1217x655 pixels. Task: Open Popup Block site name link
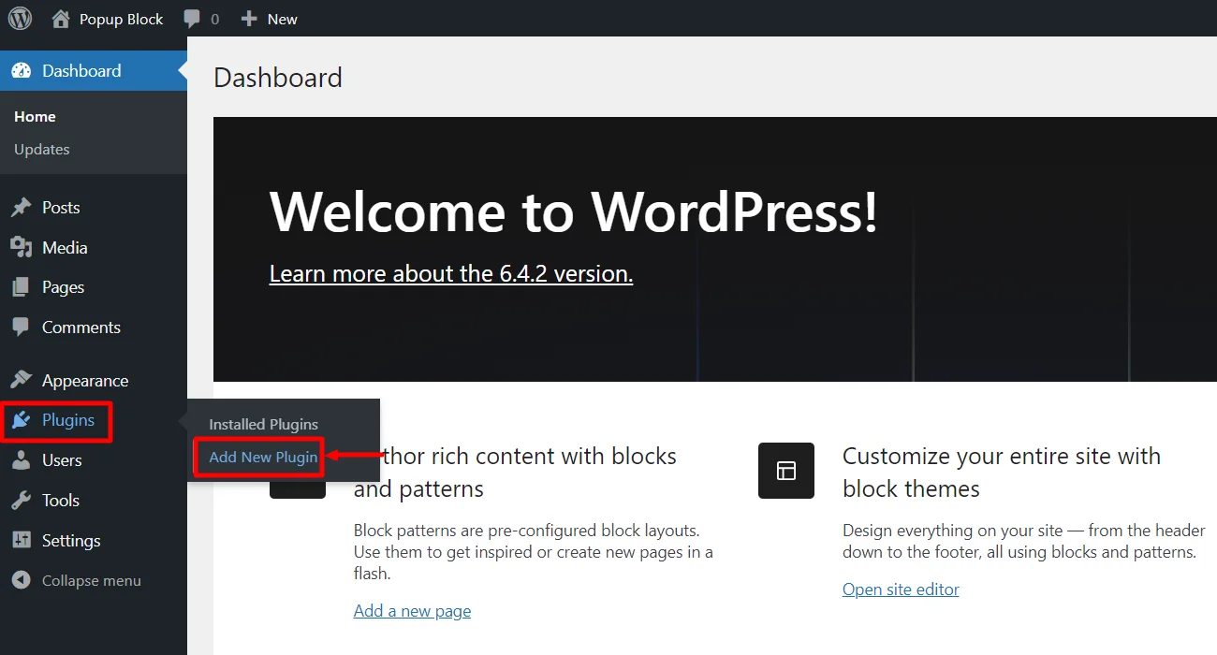(122, 19)
